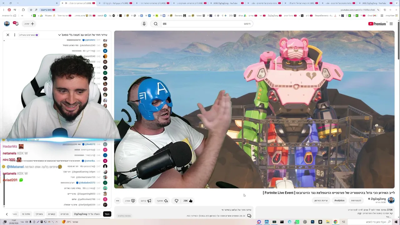
Task: Open the Elements bookmark
Action: (x=180, y=16)
